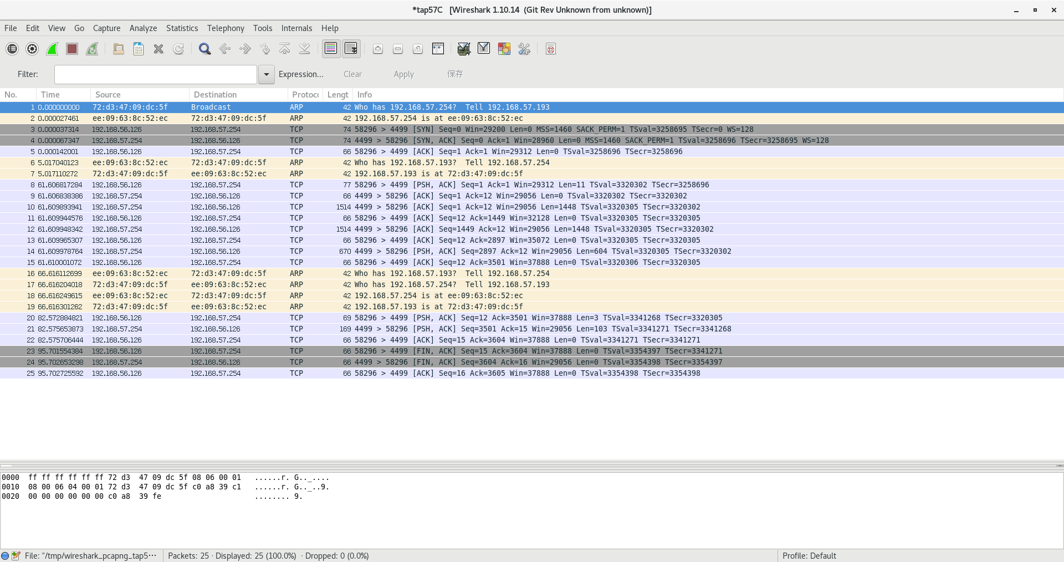Open the Statistics menu
The image size is (1064, 562).
pos(182,28)
